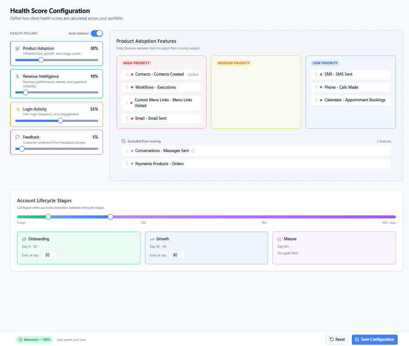Click the Balanced — 100% status badge
Viewport: 409px width, 346px height.
[x=34, y=340]
